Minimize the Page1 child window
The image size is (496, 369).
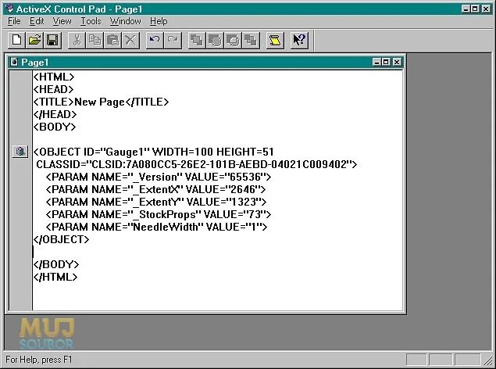point(376,62)
